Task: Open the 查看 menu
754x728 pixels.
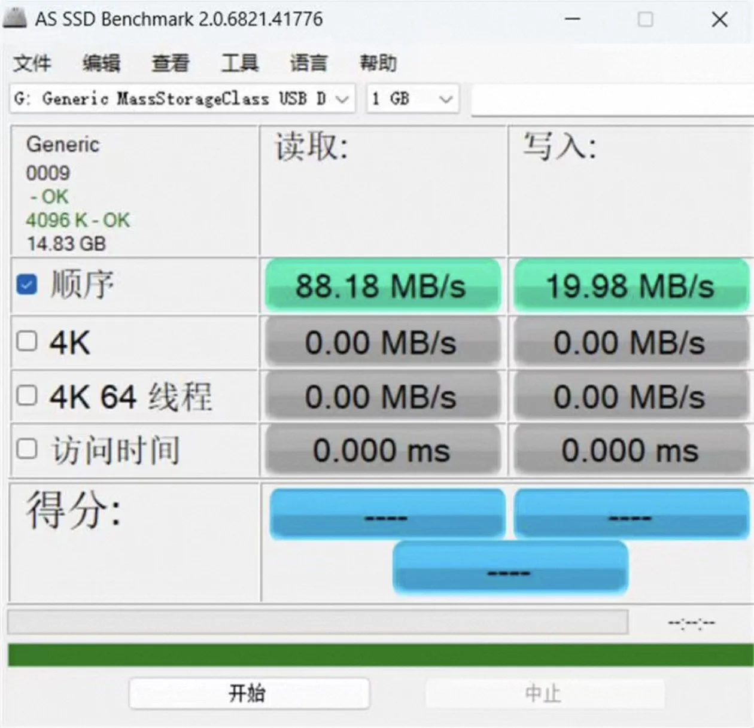Action: pyautogui.click(x=171, y=62)
